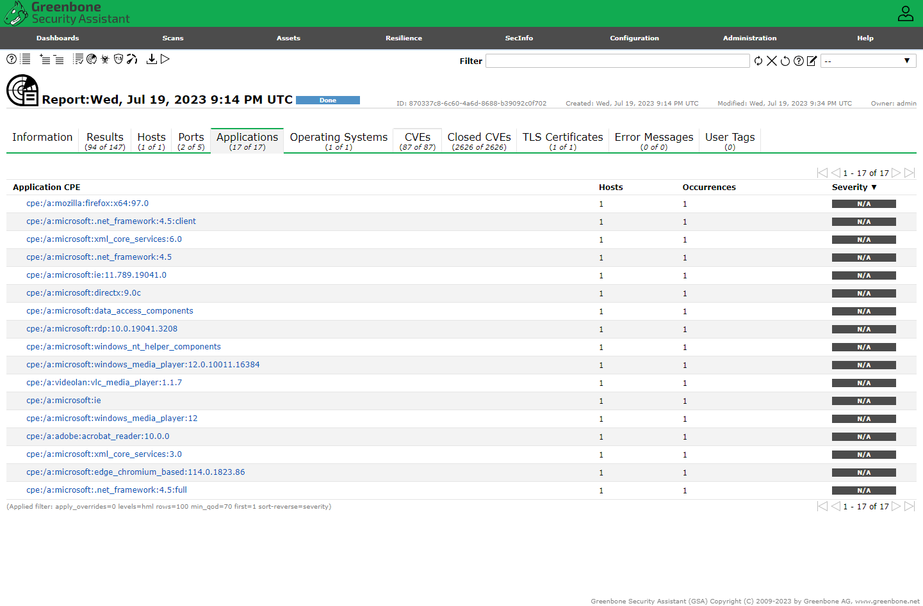Go to next page, top pagination
Screen dimensions: 923x606
point(897,173)
